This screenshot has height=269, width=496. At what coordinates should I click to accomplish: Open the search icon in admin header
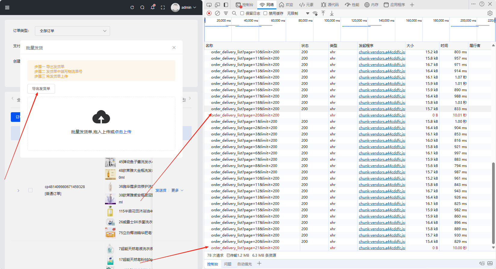[x=142, y=8]
